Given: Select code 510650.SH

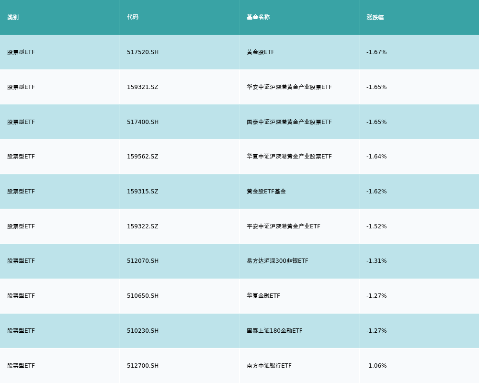Looking at the screenshot, I should (143, 296).
